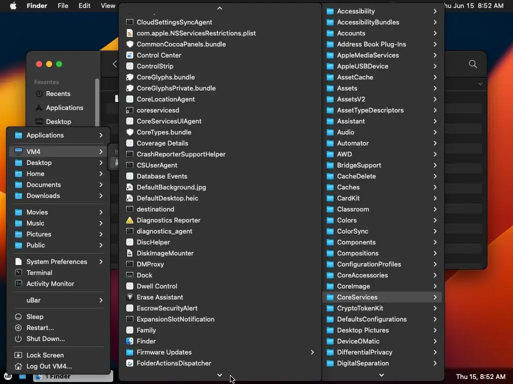Viewport: 513px width, 384px height.
Task: Expand the Finder window toolbar dropdown chevron
Action: (x=480, y=84)
